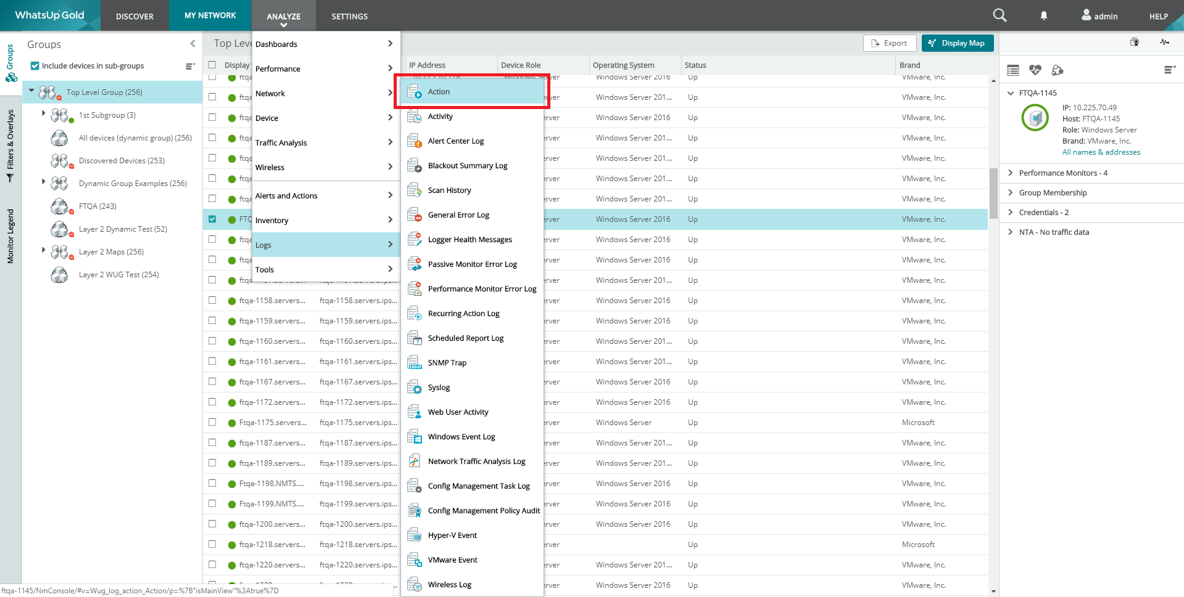This screenshot has width=1184, height=597.
Task: Open the Dashboards submenu
Action: pyautogui.click(x=326, y=44)
